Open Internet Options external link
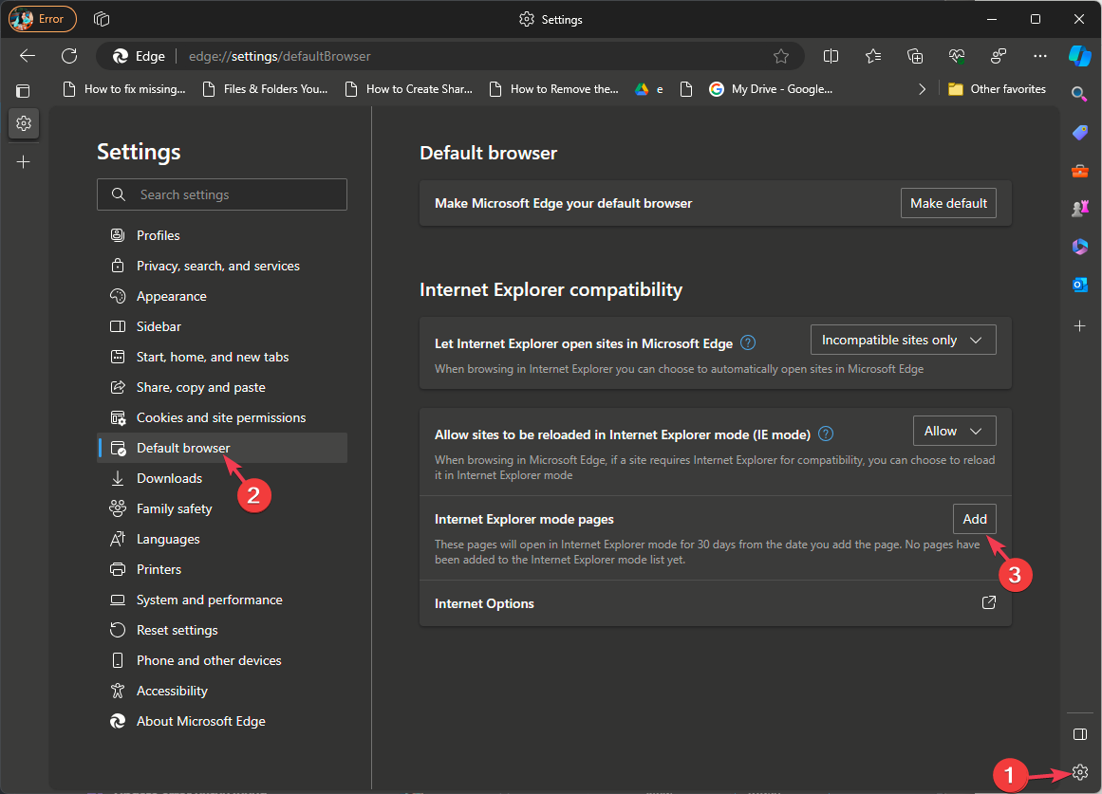The width and height of the screenshot is (1102, 794). point(988,603)
